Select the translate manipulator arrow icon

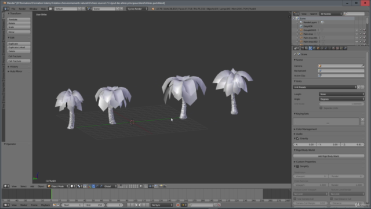(93, 186)
